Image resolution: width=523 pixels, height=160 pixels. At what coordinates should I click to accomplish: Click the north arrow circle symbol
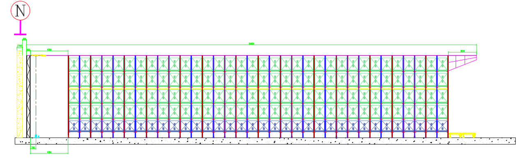point(21,11)
